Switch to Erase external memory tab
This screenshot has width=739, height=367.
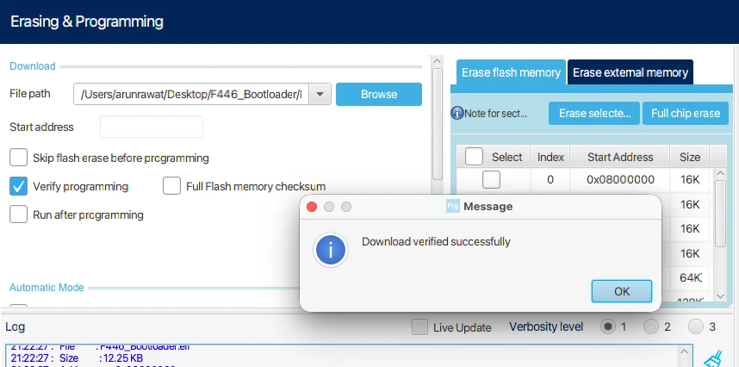[x=630, y=72]
